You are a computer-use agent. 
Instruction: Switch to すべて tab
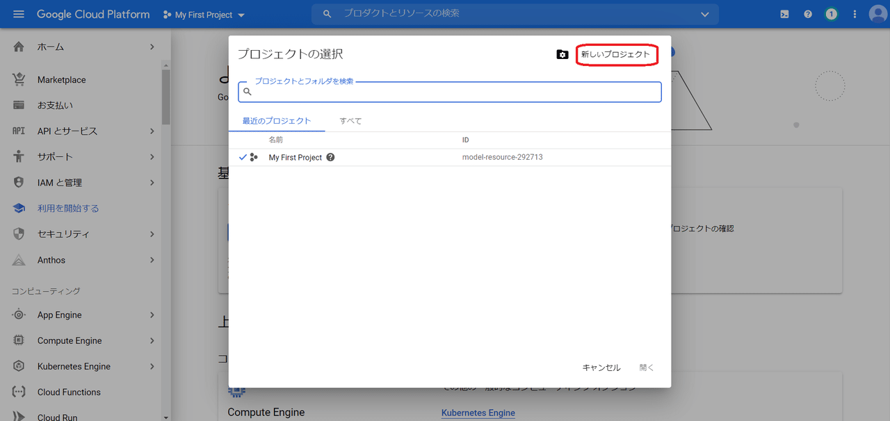[350, 121]
